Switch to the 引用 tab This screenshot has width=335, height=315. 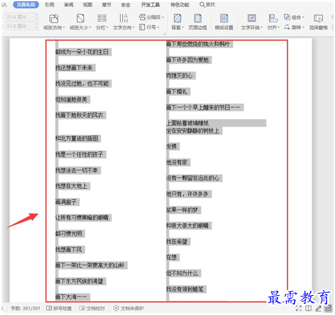click(49, 4)
